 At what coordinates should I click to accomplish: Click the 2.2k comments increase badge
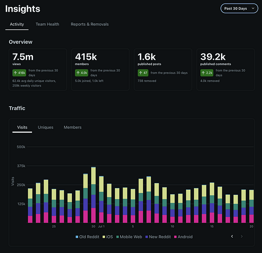pos(207,73)
